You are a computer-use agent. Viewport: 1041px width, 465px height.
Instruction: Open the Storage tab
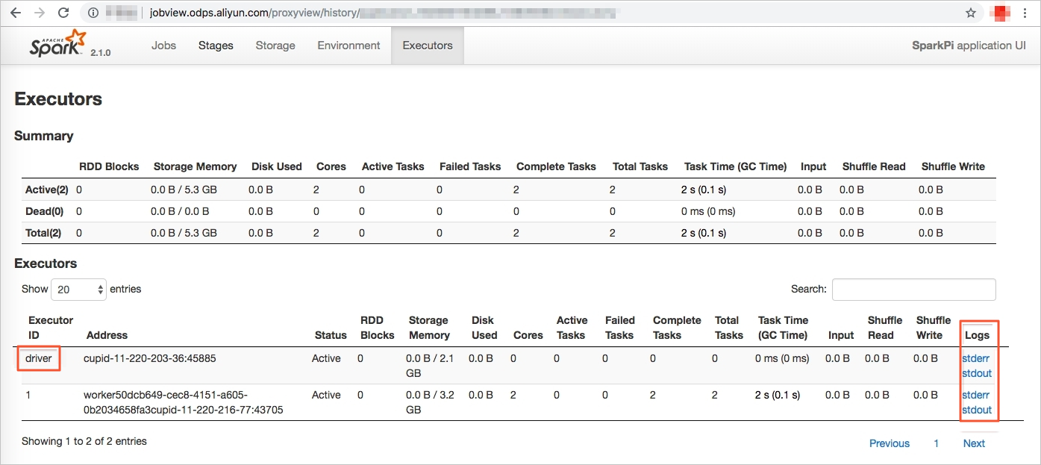pos(275,46)
